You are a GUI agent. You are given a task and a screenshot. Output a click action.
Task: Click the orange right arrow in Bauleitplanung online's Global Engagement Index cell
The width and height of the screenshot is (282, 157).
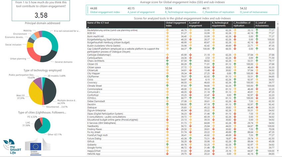[x=167, y=30]
